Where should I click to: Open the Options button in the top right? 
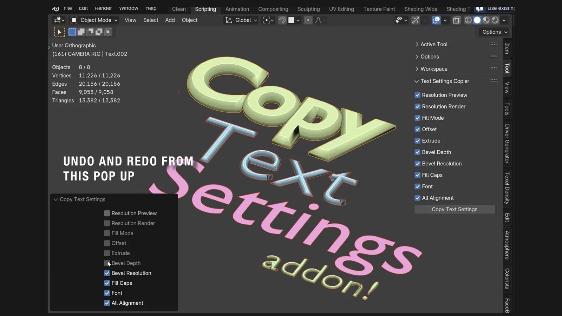pyautogui.click(x=494, y=32)
